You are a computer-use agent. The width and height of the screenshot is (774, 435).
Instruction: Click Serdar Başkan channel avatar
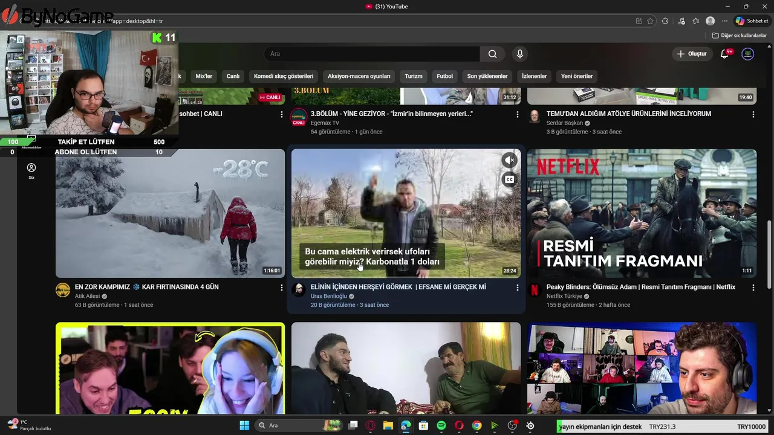coord(535,116)
